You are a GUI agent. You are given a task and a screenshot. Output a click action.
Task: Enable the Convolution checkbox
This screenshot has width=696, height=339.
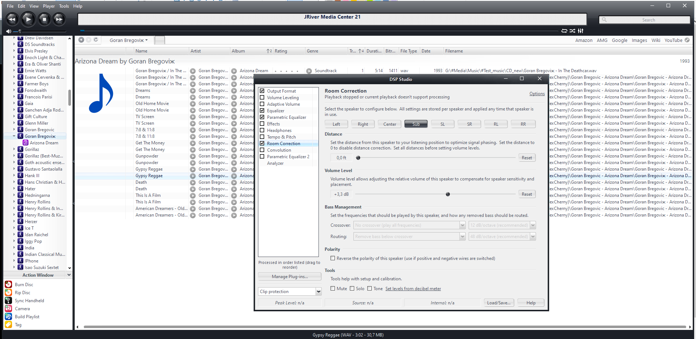(262, 150)
